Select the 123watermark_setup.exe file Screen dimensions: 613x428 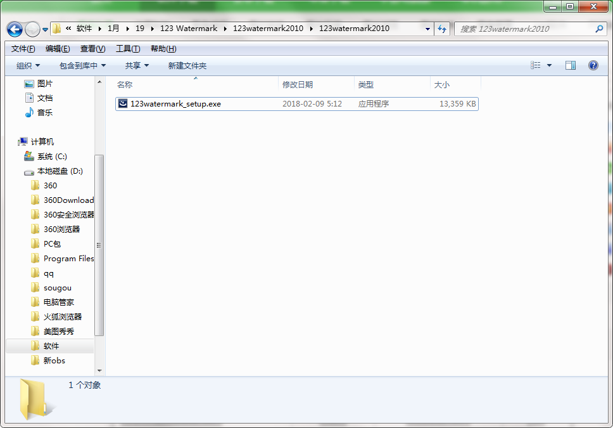pyautogui.click(x=297, y=104)
